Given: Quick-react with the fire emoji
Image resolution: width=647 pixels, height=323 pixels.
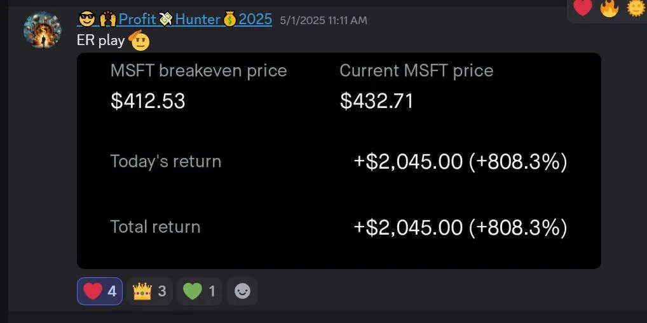Looking at the screenshot, I should click(x=609, y=8).
